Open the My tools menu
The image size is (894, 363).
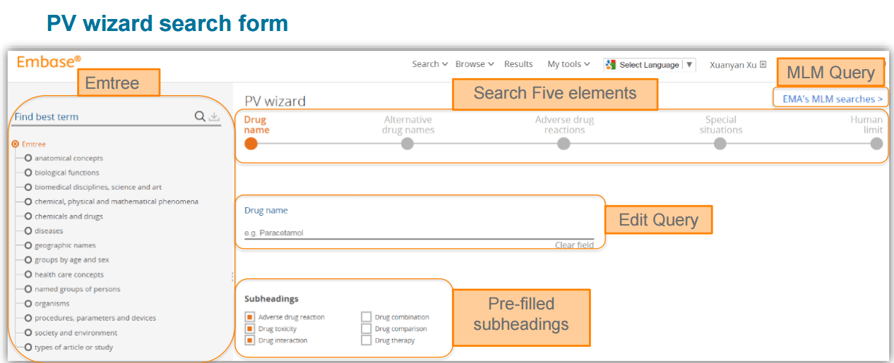[x=568, y=64]
